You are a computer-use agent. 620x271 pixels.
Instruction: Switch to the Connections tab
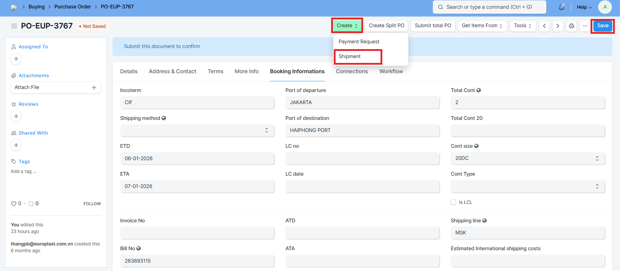tap(352, 72)
